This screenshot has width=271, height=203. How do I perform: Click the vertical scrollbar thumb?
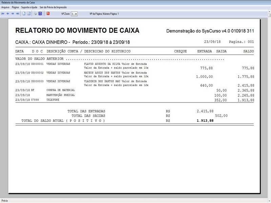click(x=269, y=15)
